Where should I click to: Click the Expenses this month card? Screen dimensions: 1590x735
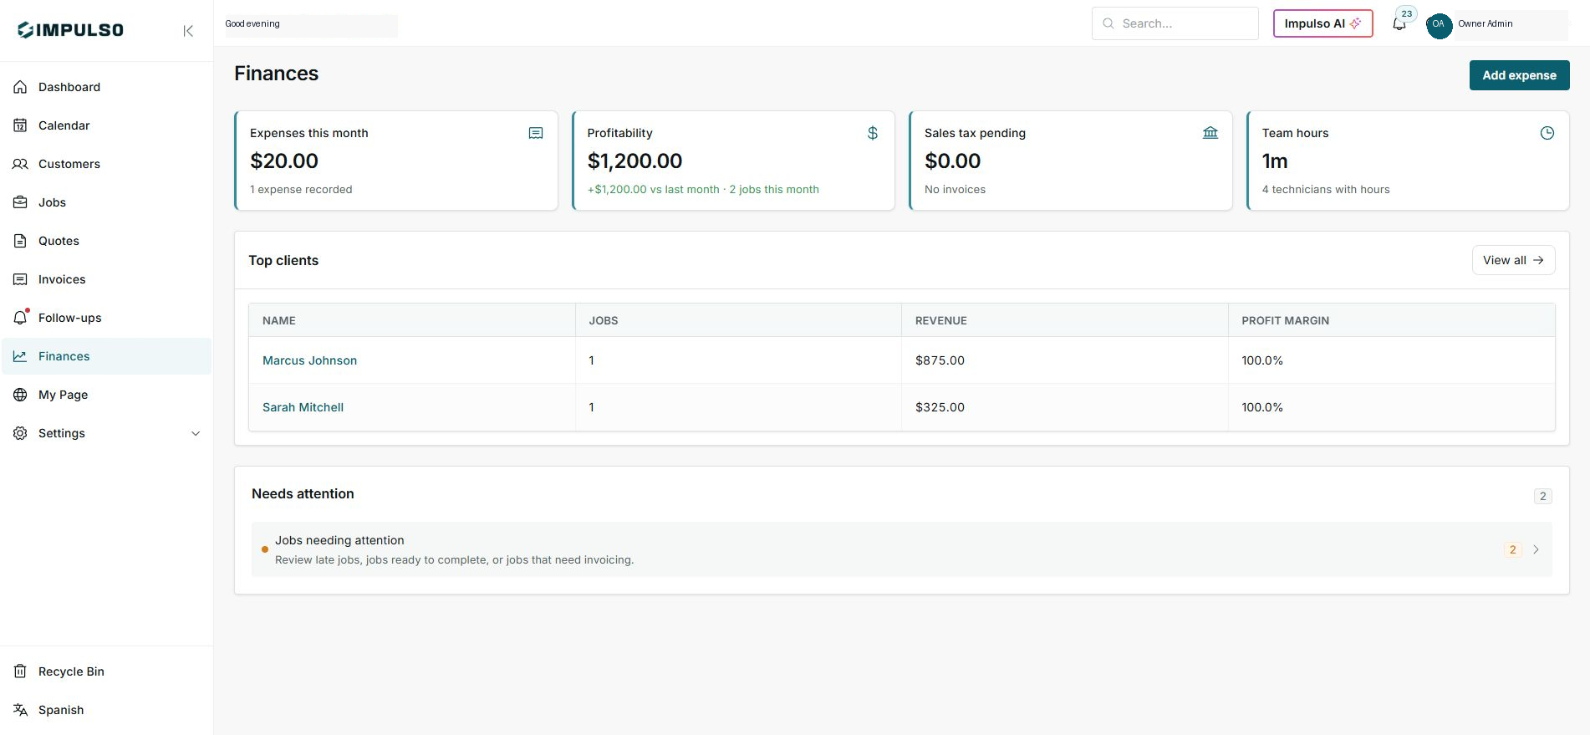point(396,161)
